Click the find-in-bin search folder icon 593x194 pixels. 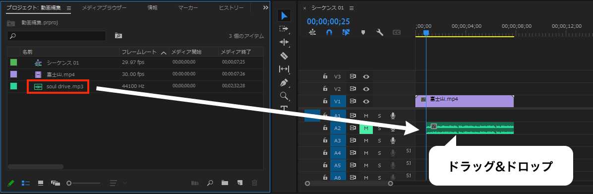119,36
